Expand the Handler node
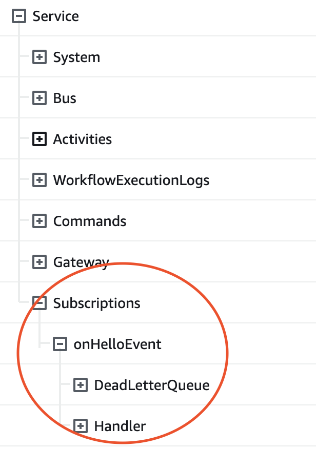The height and width of the screenshot is (449, 316). (81, 426)
